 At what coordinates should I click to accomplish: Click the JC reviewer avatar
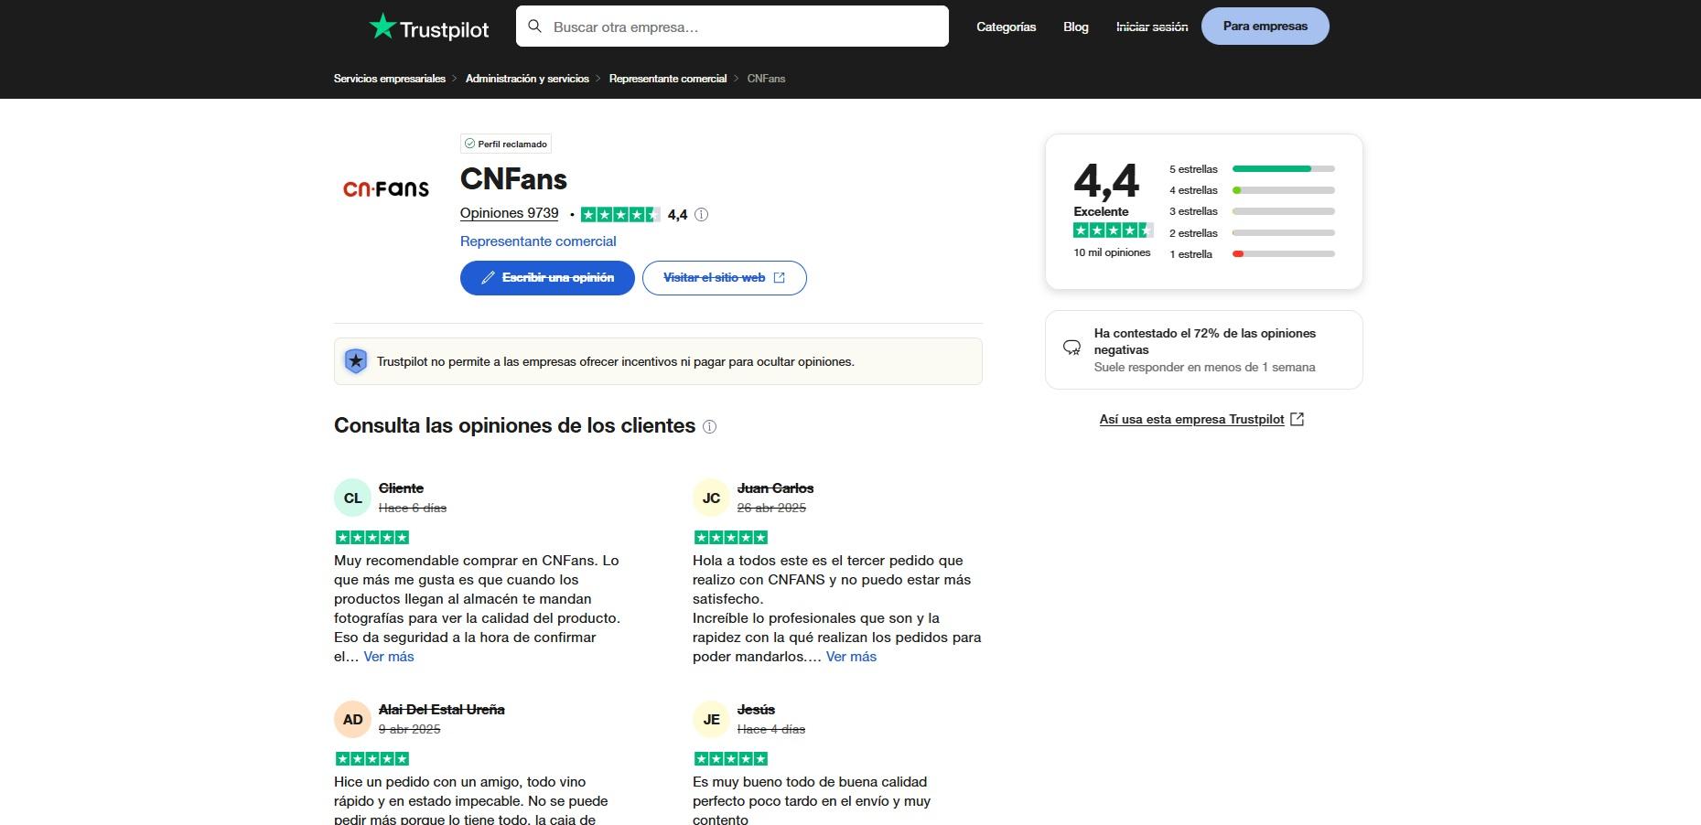(711, 498)
